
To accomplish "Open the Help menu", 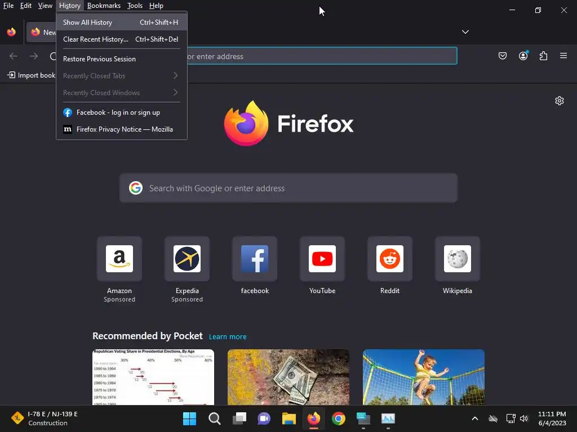I will (x=156, y=6).
